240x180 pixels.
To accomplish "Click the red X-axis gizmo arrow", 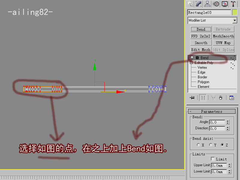I will pos(120,92).
